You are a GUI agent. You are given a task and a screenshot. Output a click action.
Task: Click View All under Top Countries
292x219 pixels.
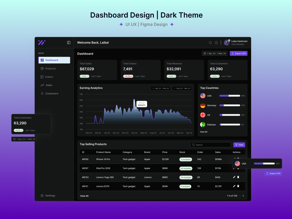(x=204, y=132)
